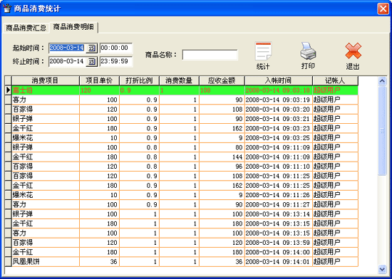392x279 pixels.
Task: Click the end time field 23:59:59
Action: (x=116, y=61)
